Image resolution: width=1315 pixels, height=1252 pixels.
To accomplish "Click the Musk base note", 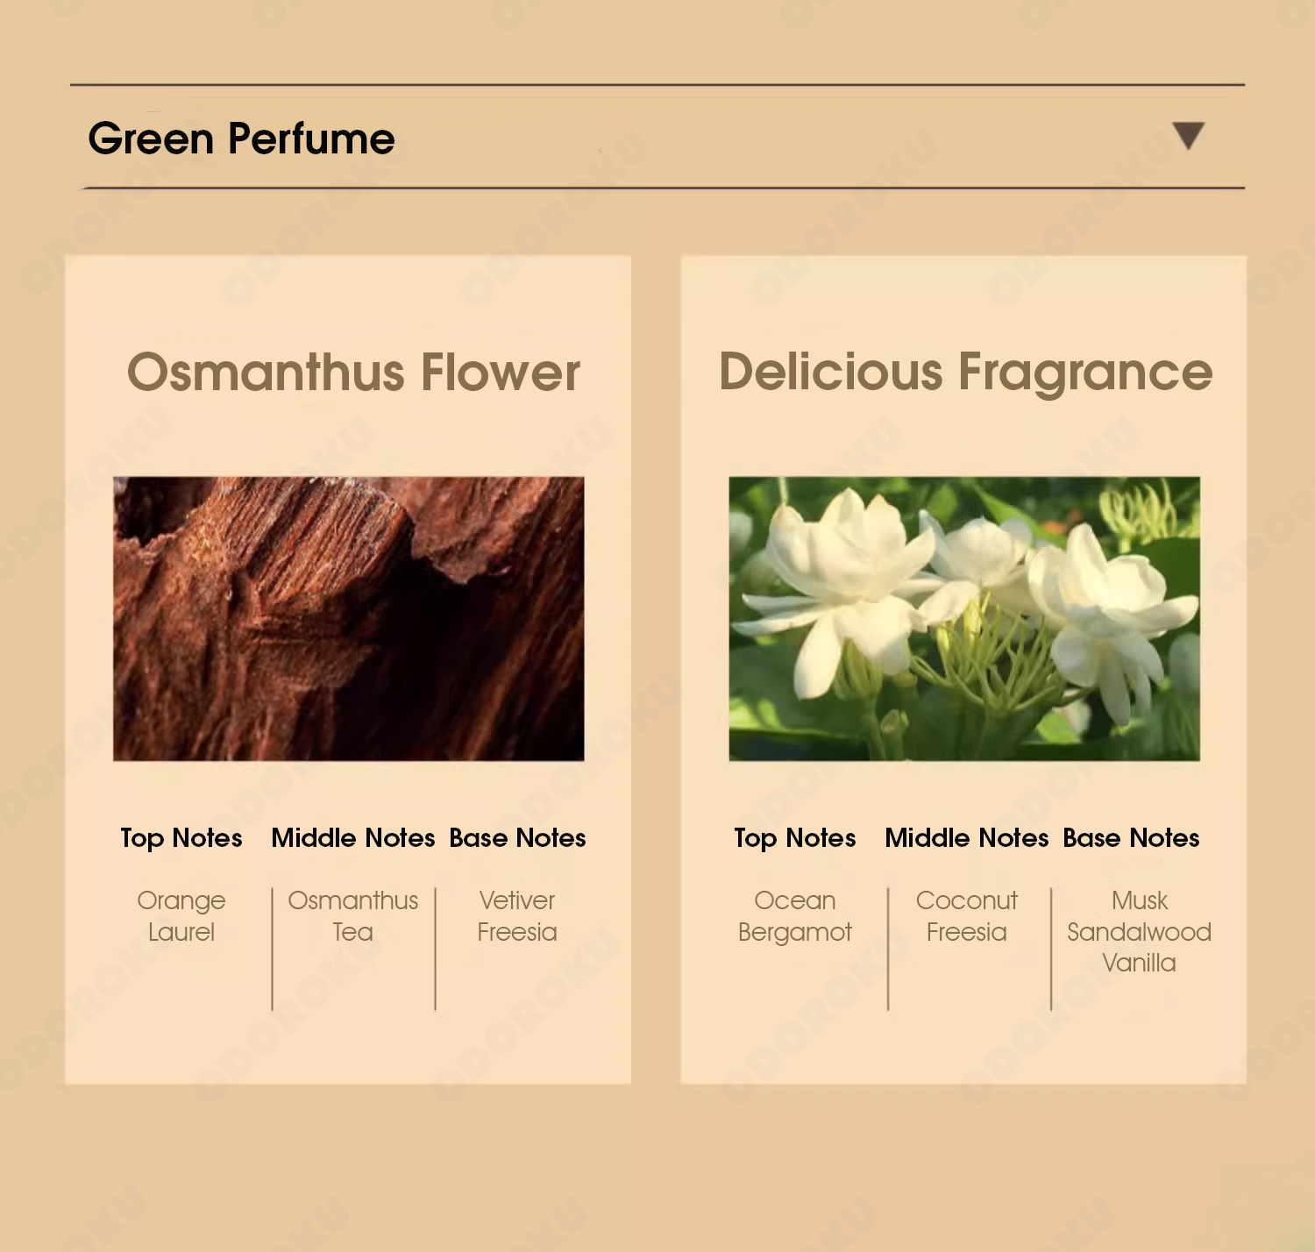I will point(1140,900).
